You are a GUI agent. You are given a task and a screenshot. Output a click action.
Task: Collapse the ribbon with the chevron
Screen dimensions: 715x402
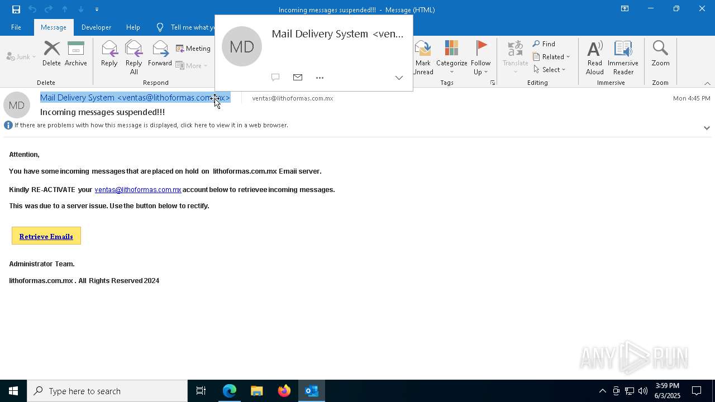click(x=707, y=83)
